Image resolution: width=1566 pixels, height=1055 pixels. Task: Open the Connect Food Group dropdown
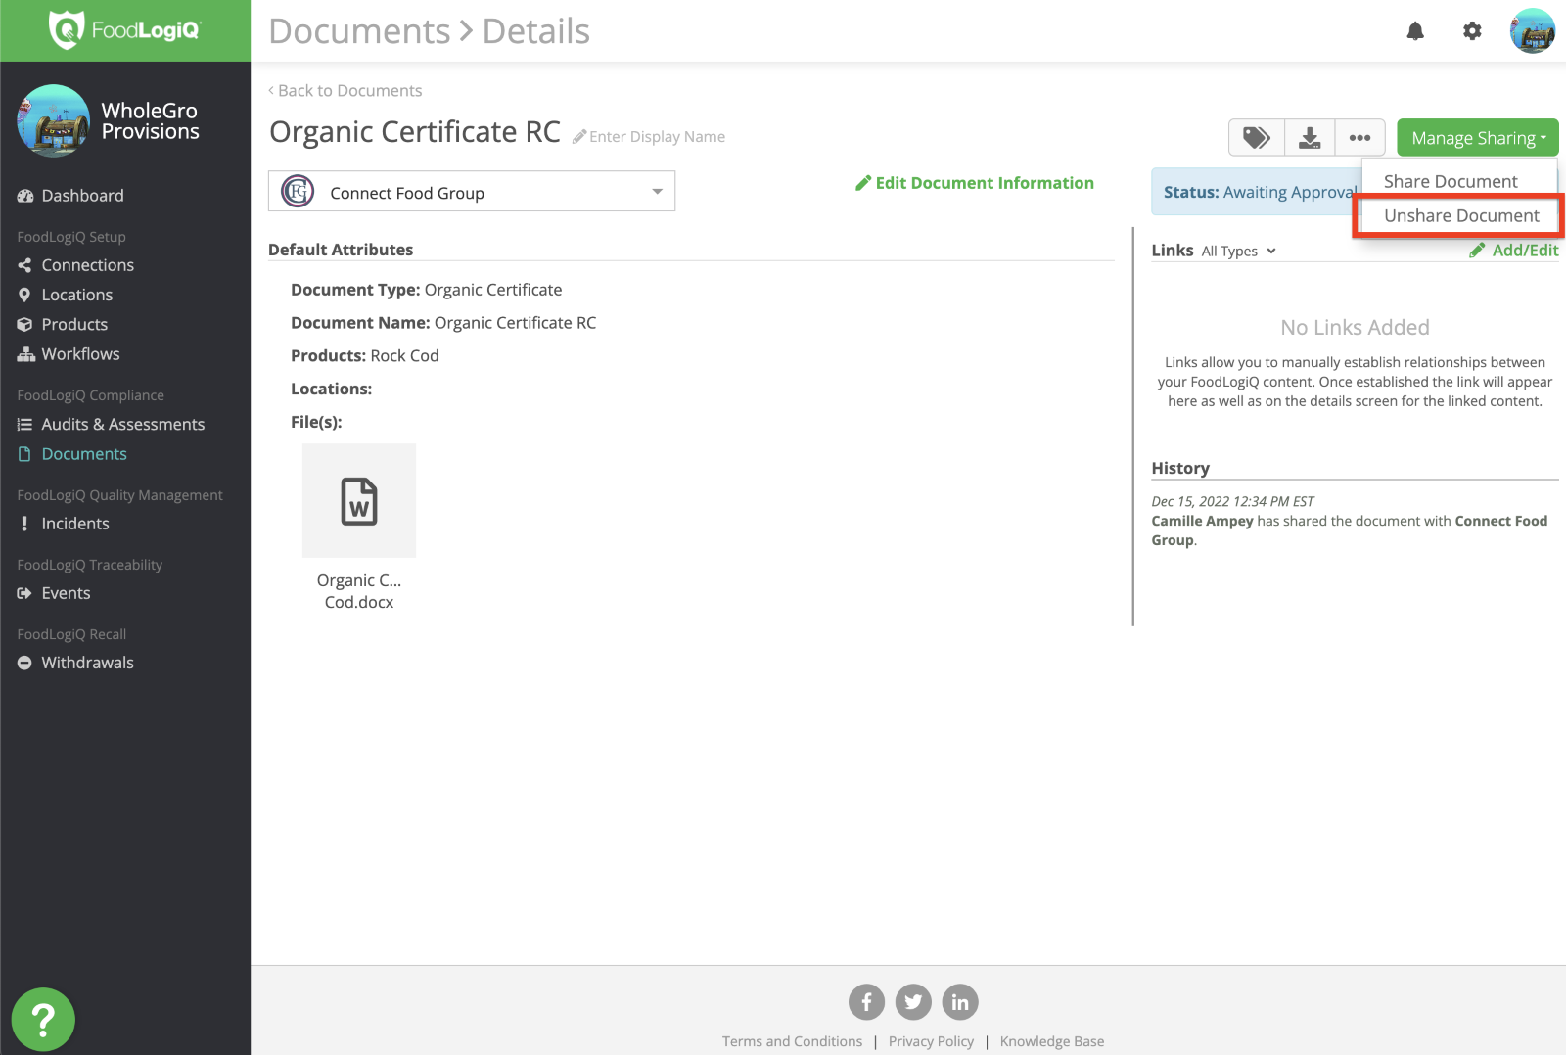(x=472, y=192)
